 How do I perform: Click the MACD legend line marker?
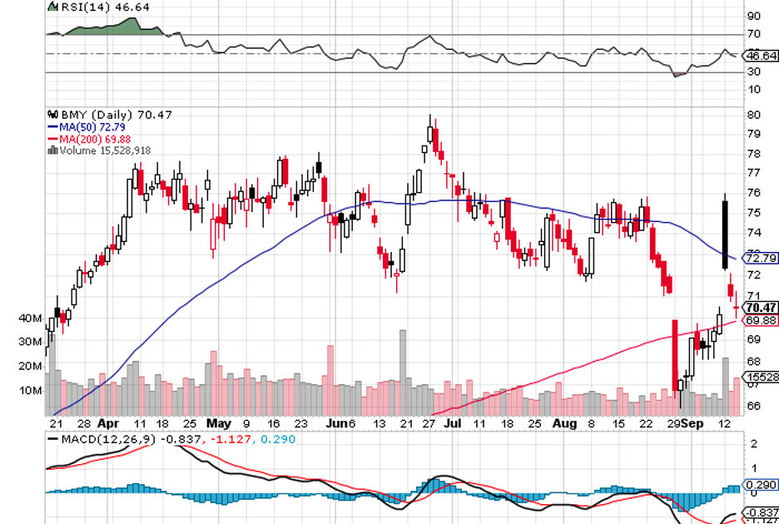click(52, 438)
